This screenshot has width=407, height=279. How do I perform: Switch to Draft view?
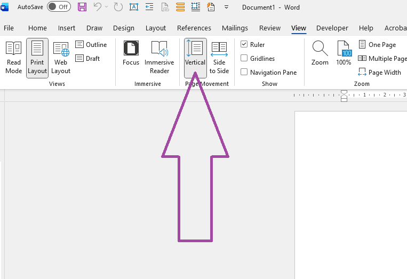(87, 58)
